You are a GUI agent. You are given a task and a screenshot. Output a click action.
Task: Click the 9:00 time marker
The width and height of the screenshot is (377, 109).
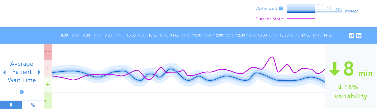click(86, 35)
